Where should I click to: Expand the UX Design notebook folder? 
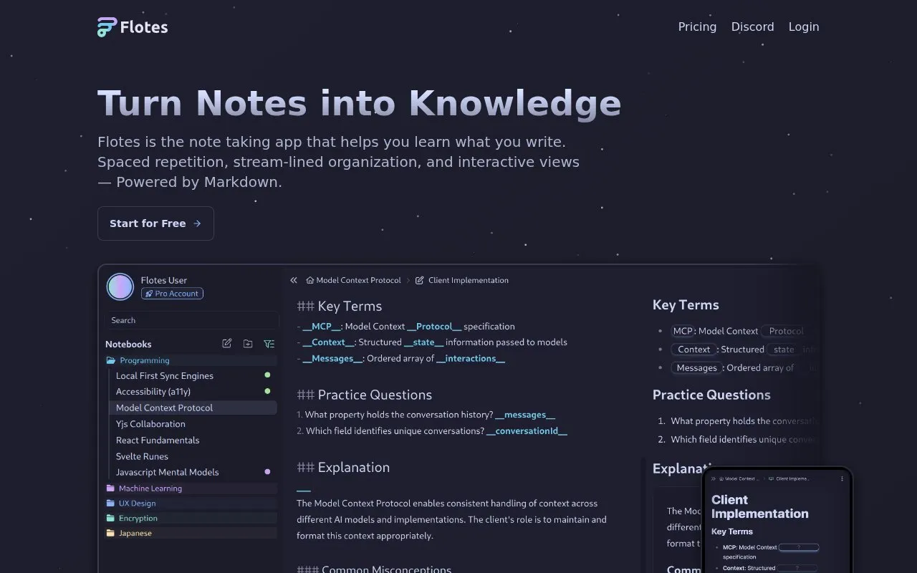191,504
